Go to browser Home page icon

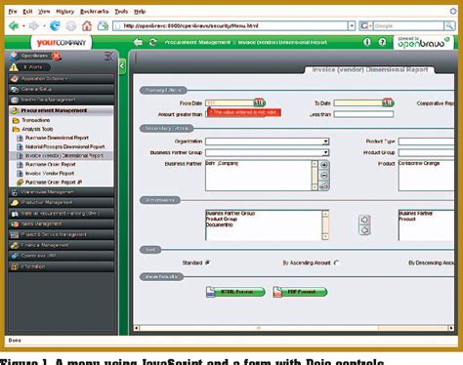coord(87,25)
